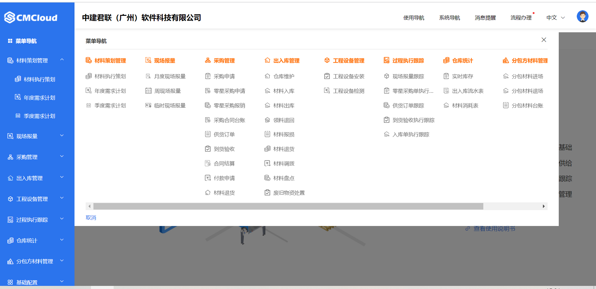This screenshot has height=289, width=596.
Task: Click the sidebar 年度需求计划 icon
Action: 18,97
